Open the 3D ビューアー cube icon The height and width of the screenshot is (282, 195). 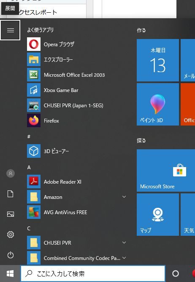[34, 151]
